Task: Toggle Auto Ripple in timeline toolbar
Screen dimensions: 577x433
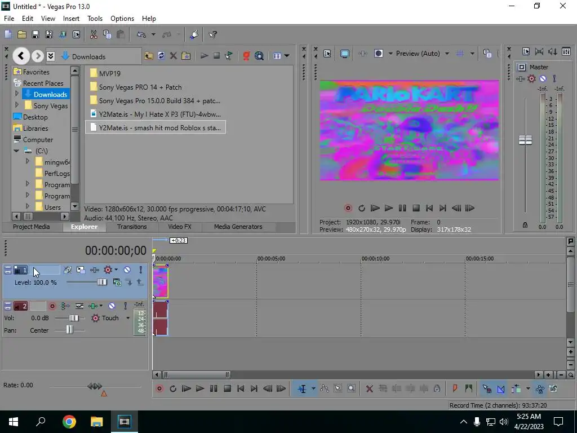Action: (516, 389)
